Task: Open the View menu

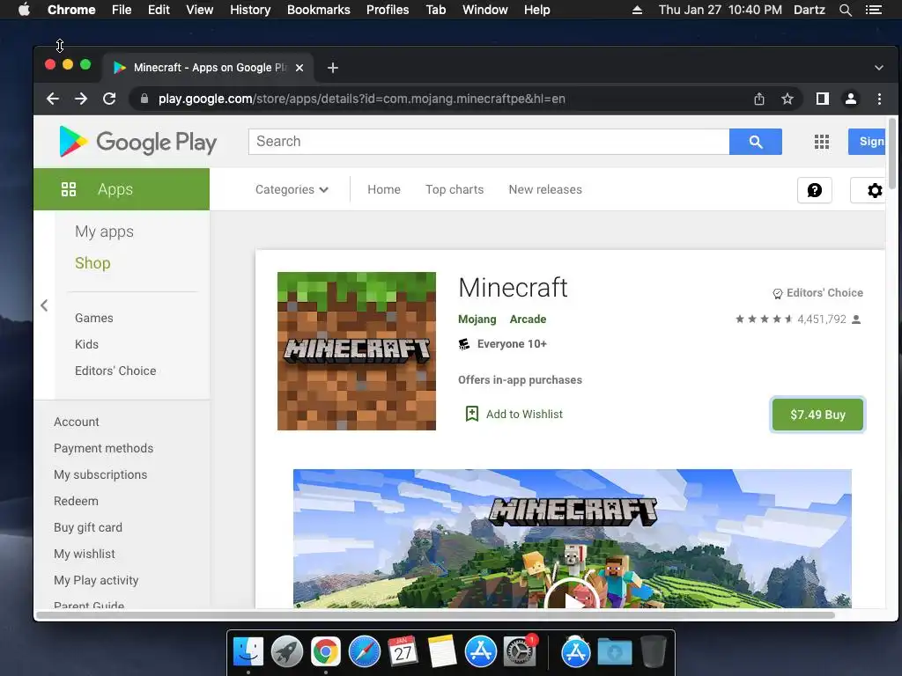Action: [200, 10]
